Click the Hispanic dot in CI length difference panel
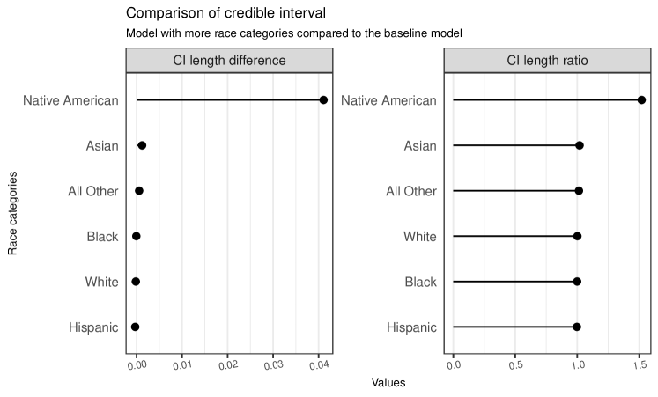Viewport: 658px width, 397px height. tap(135, 327)
